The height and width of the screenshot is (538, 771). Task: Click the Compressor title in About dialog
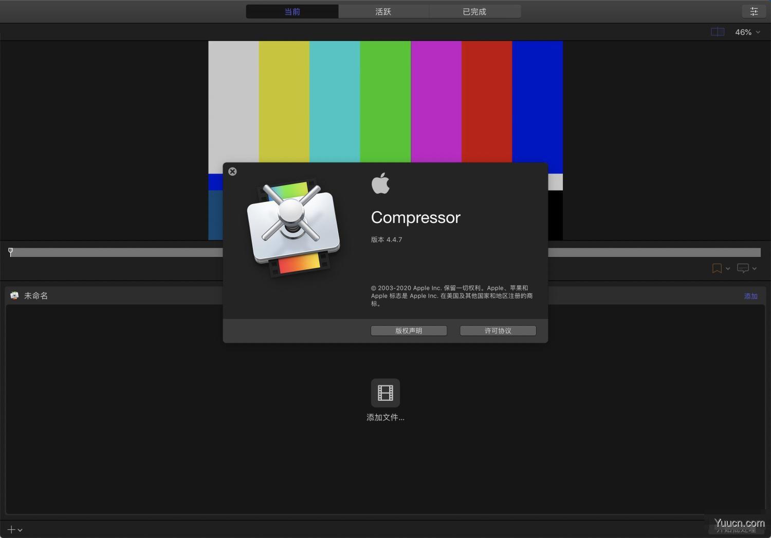[x=415, y=217]
